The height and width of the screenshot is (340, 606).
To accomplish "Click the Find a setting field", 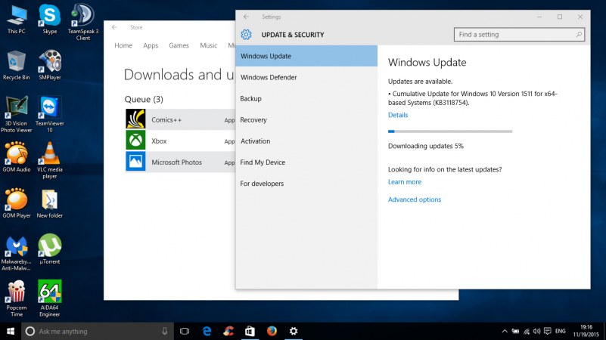I will click(519, 34).
